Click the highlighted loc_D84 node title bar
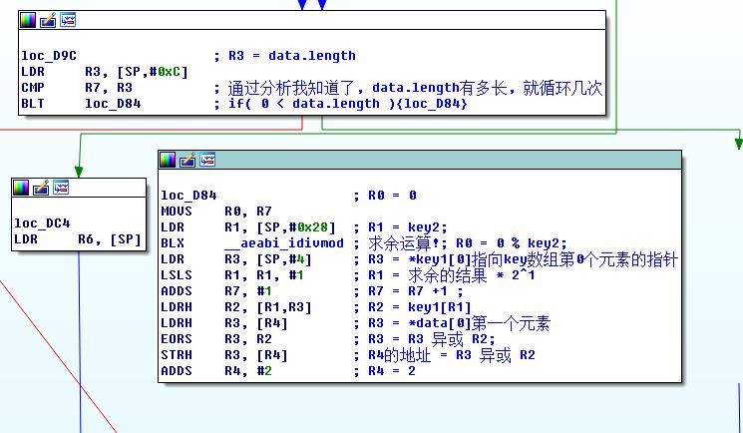The height and width of the screenshot is (433, 743). point(420,160)
